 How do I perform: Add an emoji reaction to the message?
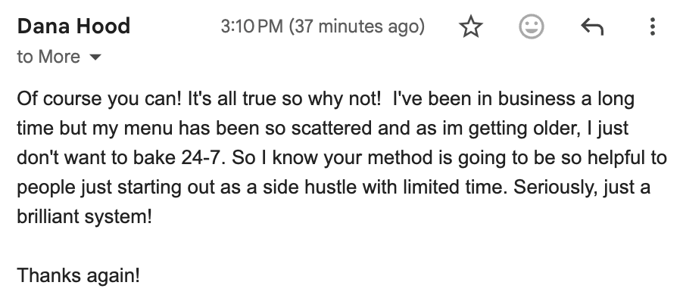[x=532, y=28]
